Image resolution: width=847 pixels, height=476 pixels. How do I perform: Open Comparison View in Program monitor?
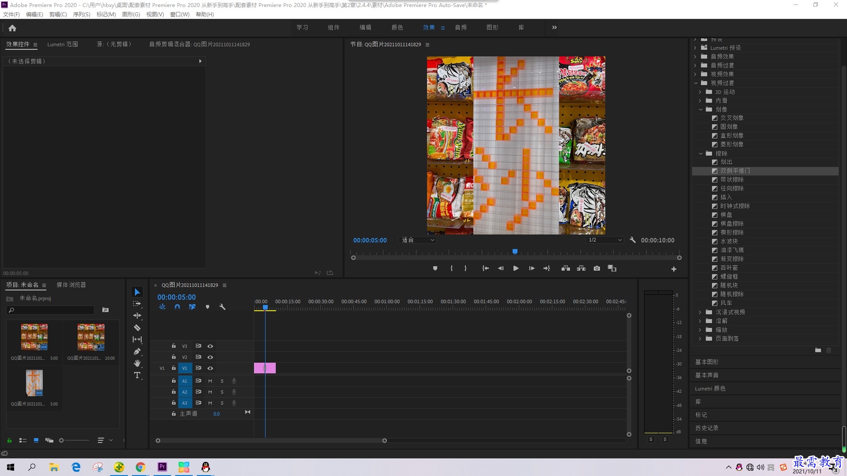click(612, 268)
